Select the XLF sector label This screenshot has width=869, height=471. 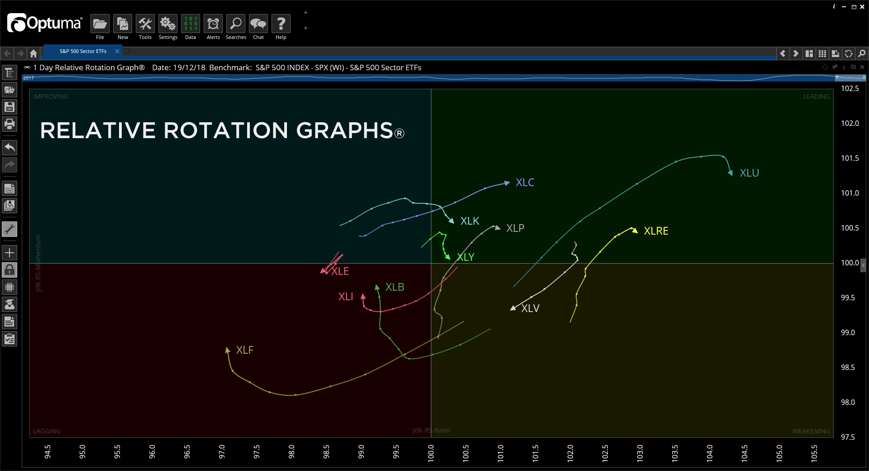[x=245, y=350]
